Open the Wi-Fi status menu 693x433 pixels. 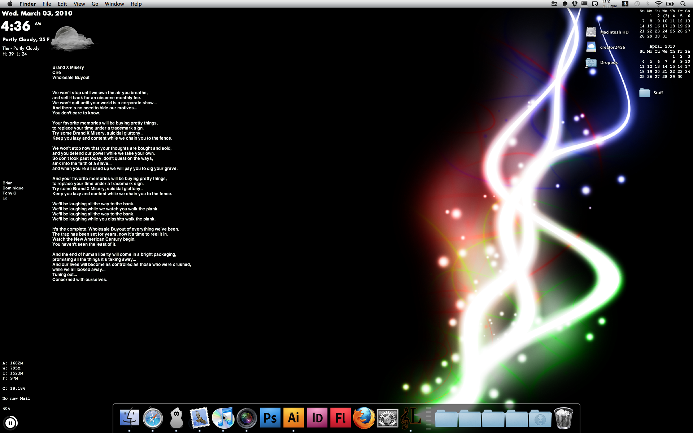pyautogui.click(x=658, y=4)
